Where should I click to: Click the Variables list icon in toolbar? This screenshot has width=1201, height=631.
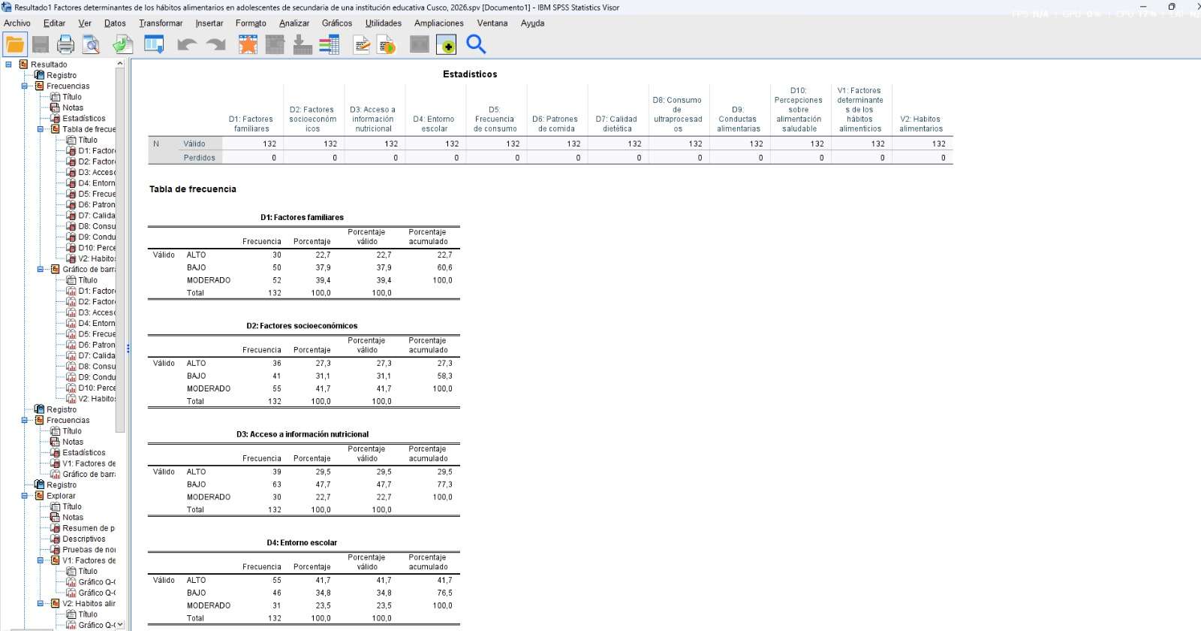pyautogui.click(x=330, y=45)
